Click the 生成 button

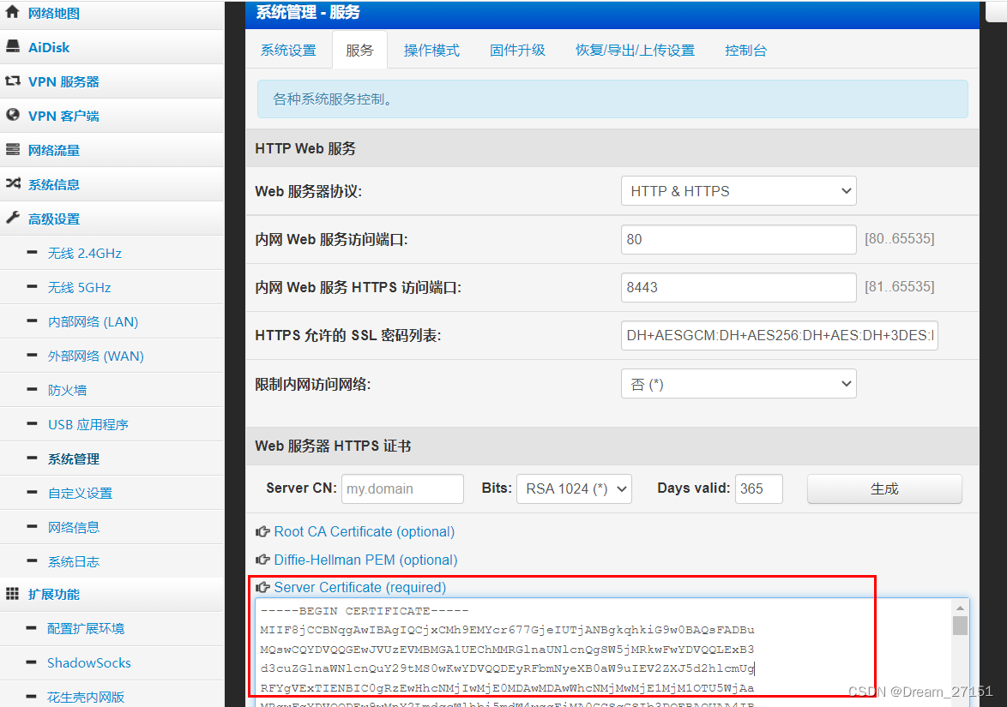coord(884,488)
